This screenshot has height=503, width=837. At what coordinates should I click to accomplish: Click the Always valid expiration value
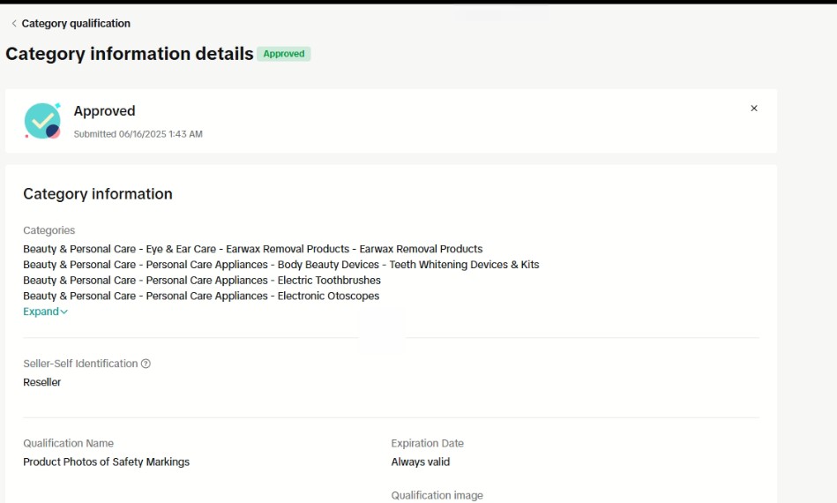click(x=420, y=462)
